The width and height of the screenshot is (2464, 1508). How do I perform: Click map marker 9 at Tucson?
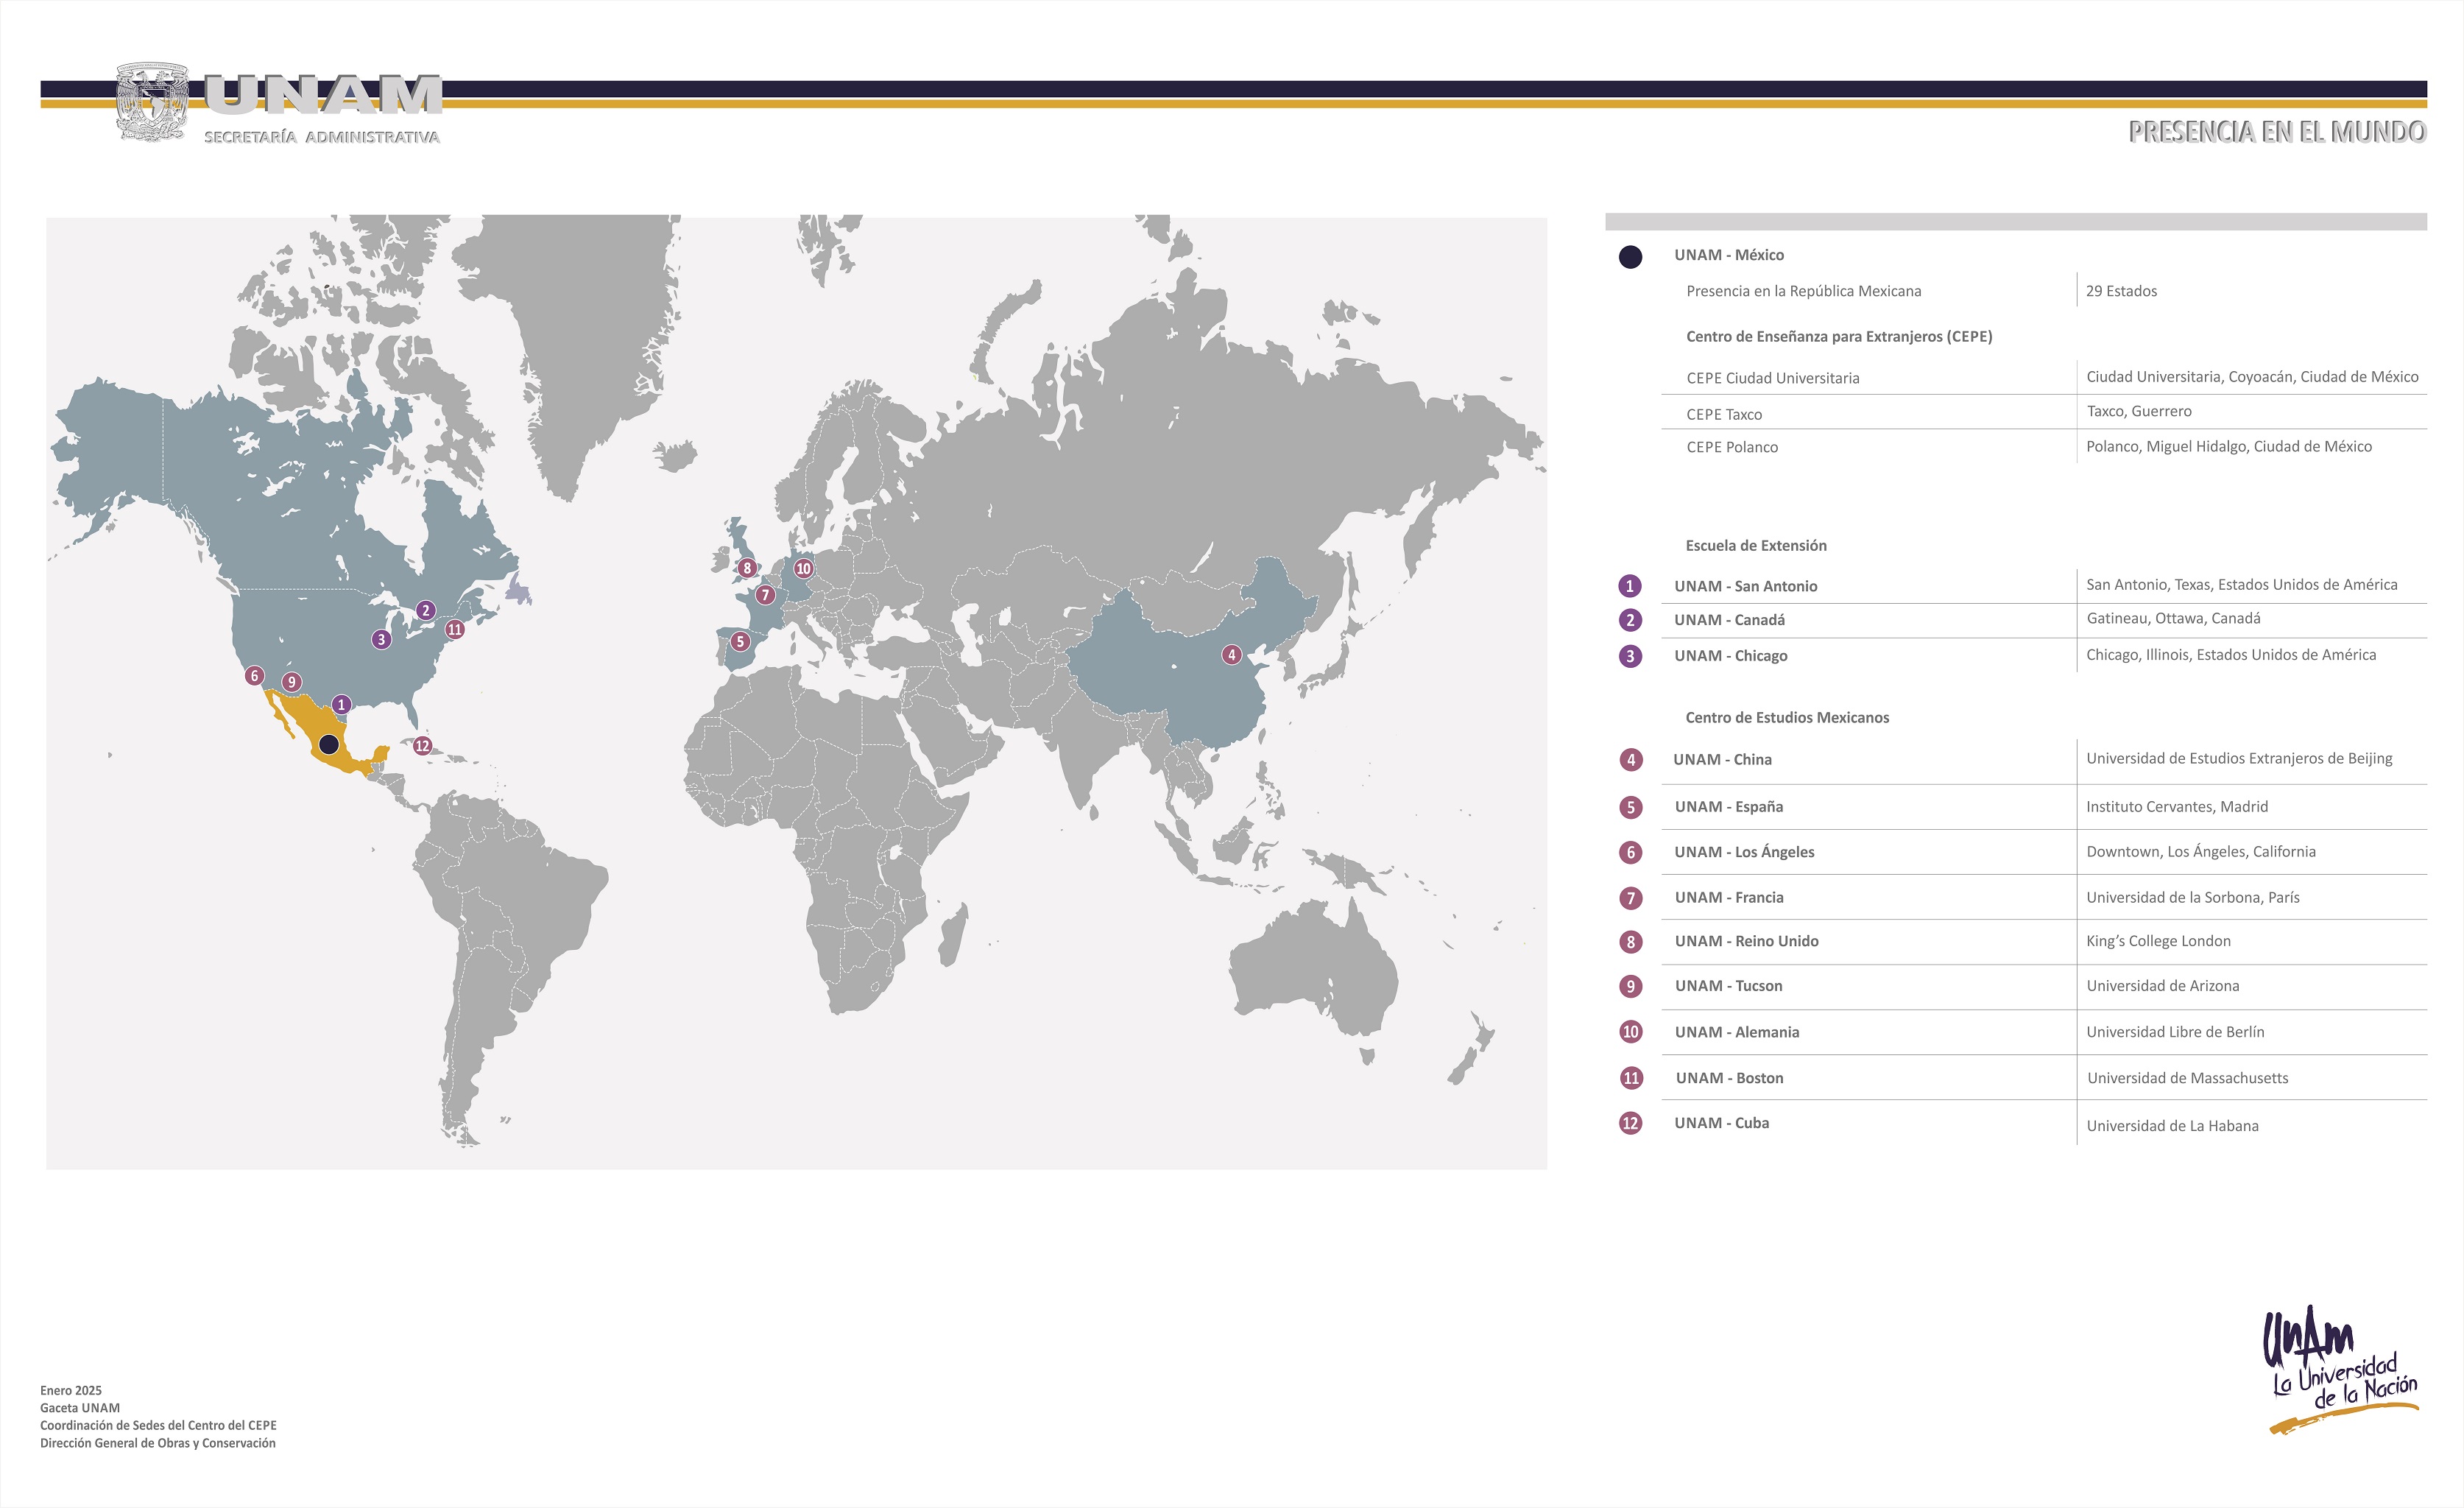tap(291, 682)
